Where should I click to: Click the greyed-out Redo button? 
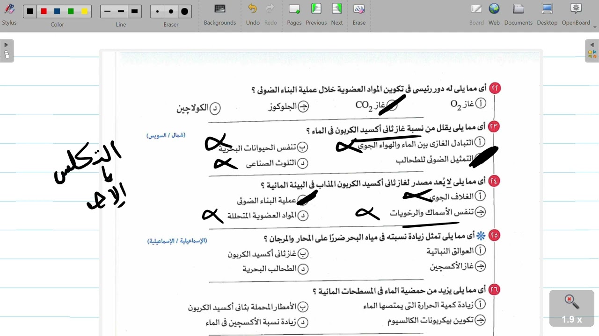pos(270,14)
